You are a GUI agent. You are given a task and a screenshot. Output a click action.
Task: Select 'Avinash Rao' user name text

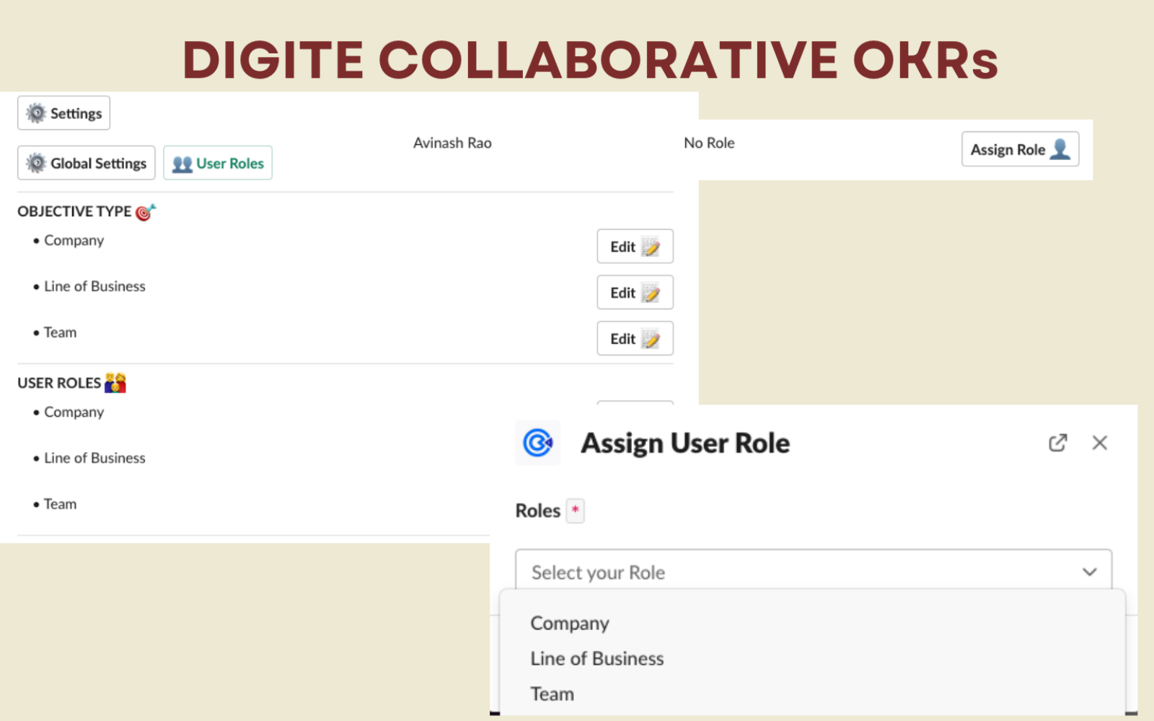(452, 143)
